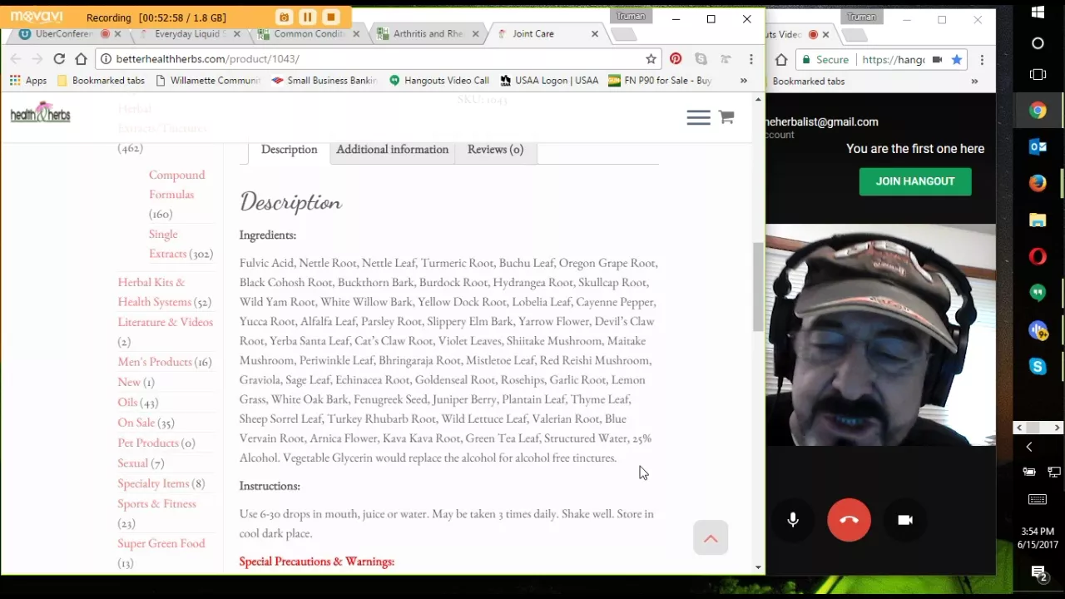Open the Super Green Food category
Image resolution: width=1065 pixels, height=599 pixels.
pos(161,543)
